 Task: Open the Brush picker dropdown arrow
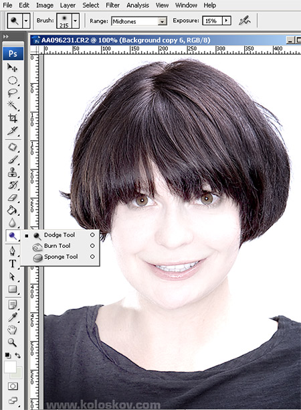(76, 21)
